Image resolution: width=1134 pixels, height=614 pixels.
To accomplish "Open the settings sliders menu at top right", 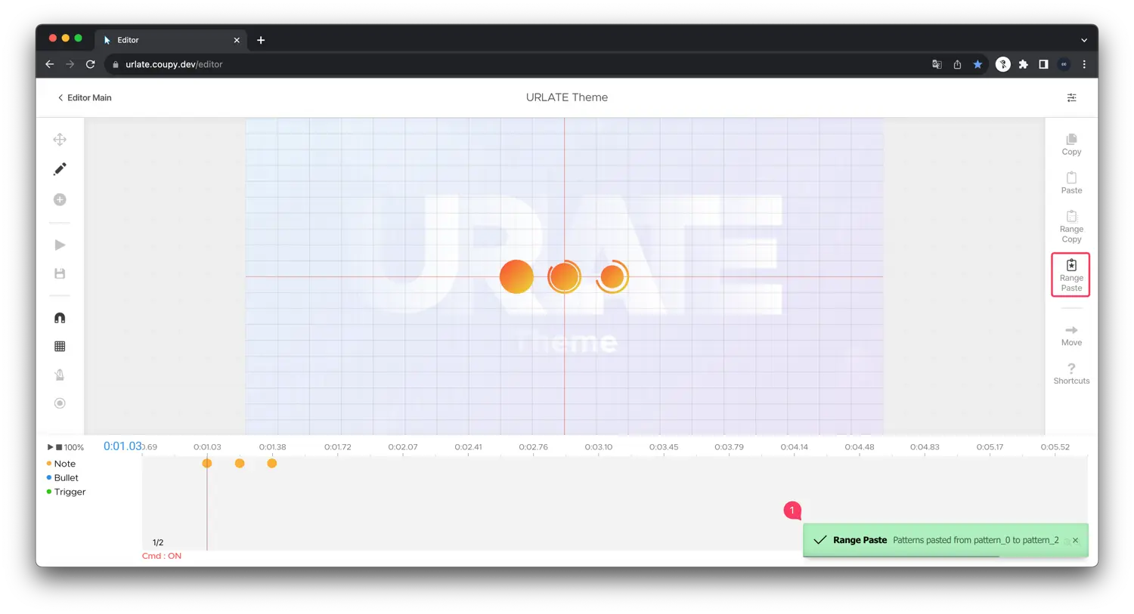I will 1071,97.
